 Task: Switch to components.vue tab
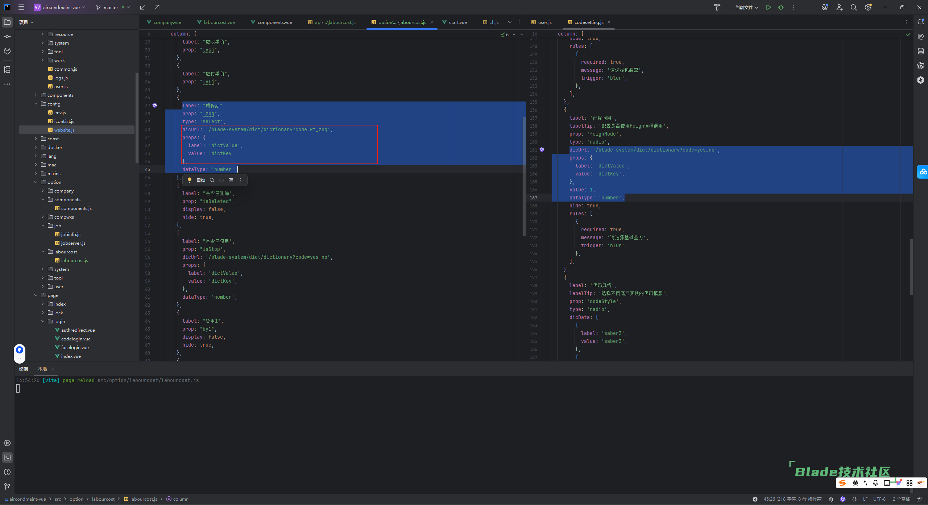coord(271,22)
